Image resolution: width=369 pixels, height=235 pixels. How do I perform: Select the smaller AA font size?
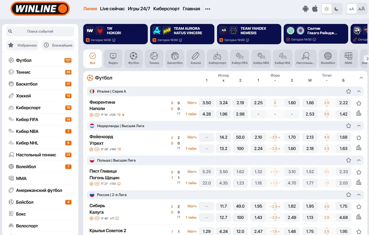pyautogui.click(x=351, y=9)
